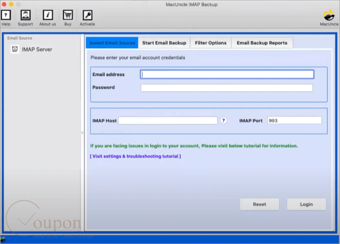
Task: Click the MacUncle logo icon
Action: [x=329, y=15]
